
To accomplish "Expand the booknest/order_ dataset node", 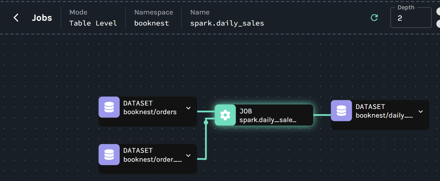I will [188, 155].
